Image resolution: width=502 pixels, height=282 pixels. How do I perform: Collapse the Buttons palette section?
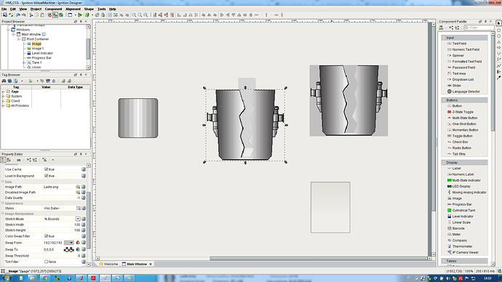click(x=444, y=100)
